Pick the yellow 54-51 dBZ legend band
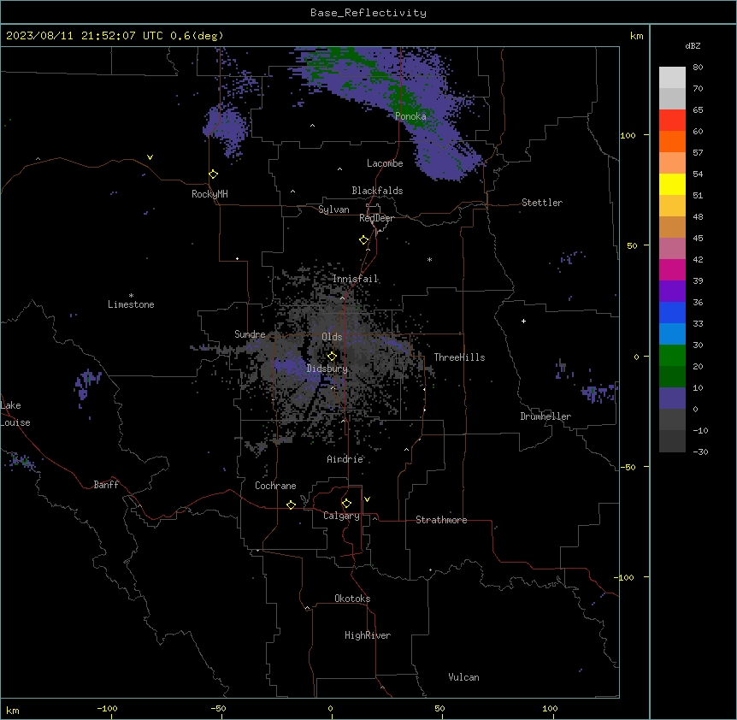Screen dimensions: 737x720 pyautogui.click(x=672, y=184)
